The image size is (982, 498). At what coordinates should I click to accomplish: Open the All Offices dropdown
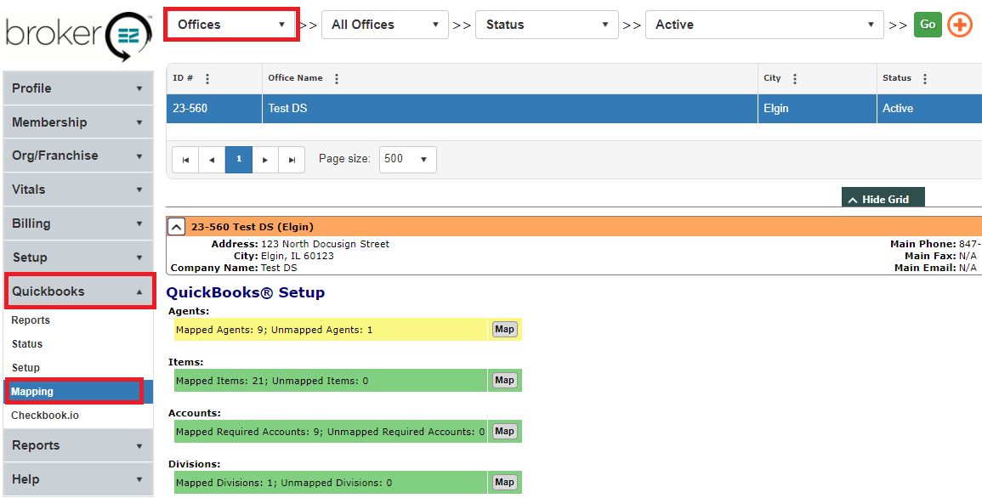384,25
